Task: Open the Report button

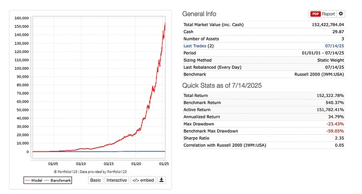Action: (323, 14)
